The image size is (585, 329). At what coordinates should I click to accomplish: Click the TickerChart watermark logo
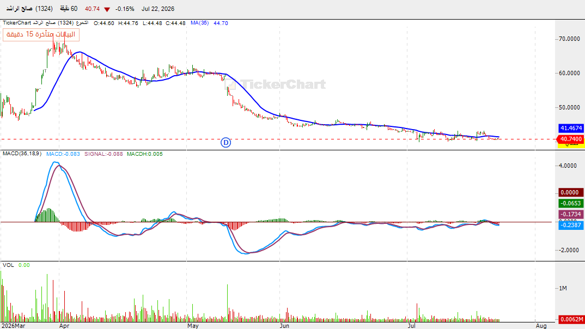276,84
